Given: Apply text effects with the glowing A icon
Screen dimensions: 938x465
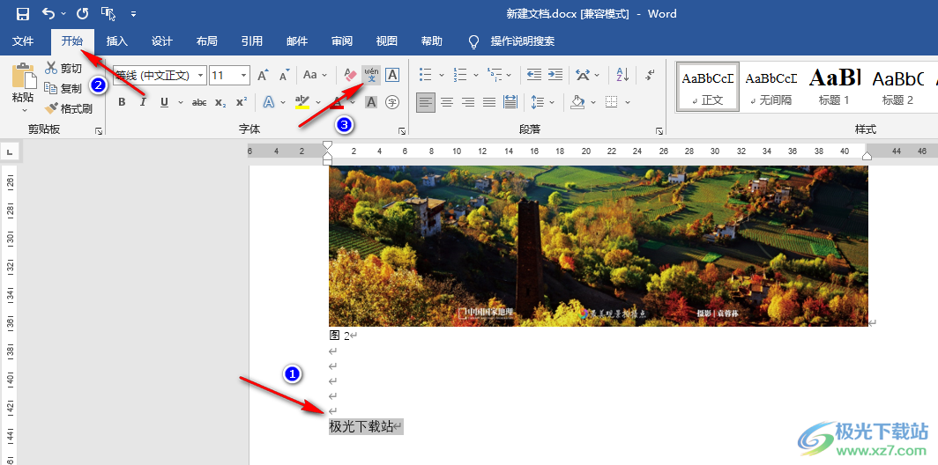Looking at the screenshot, I should click(x=267, y=102).
